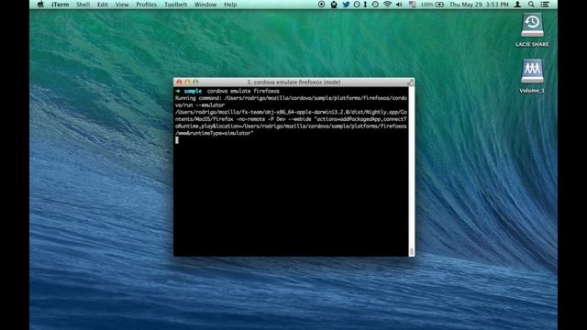
Task: Open the Time Machine menu bar icon
Action: click(x=375, y=5)
